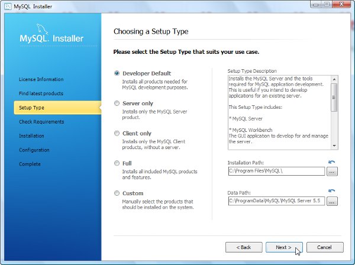Select the highlighted Setup Type step
The image size is (355, 265).
pos(57,108)
